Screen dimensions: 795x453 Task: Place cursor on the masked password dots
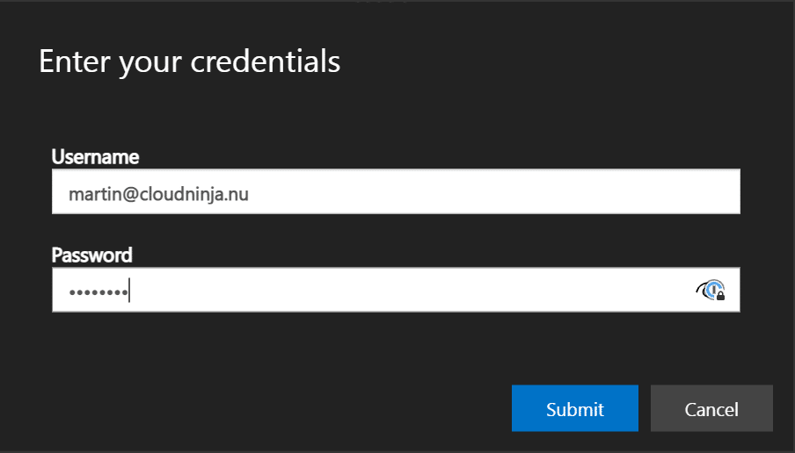click(x=98, y=292)
